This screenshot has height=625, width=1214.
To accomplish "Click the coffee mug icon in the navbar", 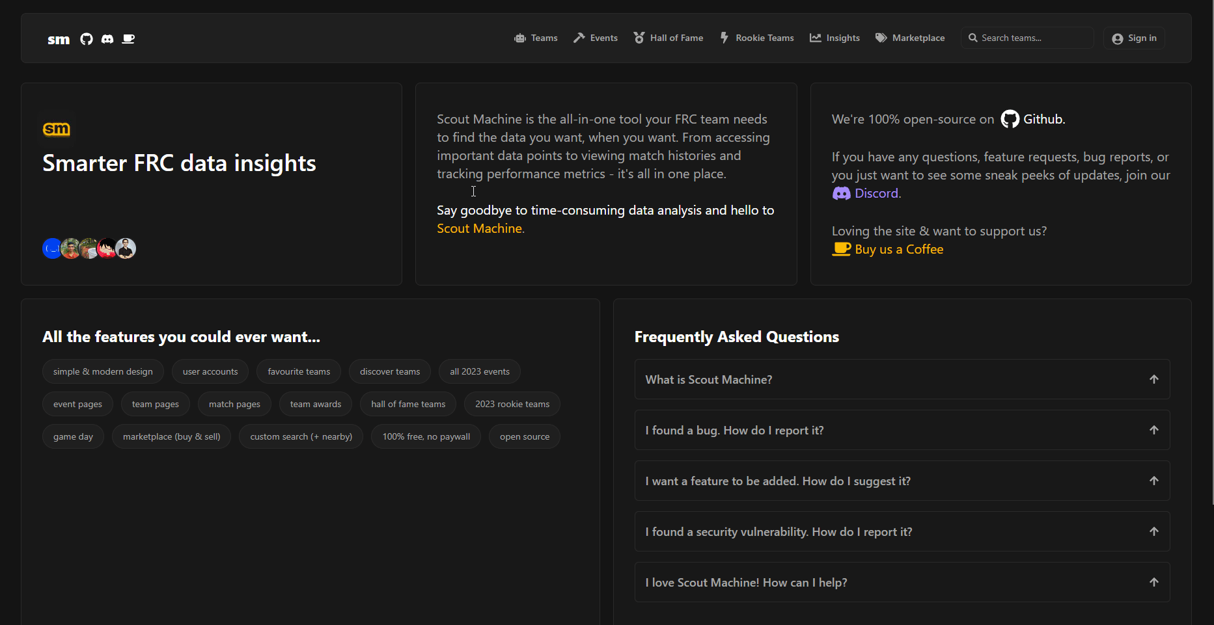I will [x=128, y=39].
